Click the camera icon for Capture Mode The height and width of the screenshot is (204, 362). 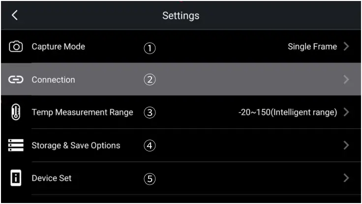tap(16, 47)
